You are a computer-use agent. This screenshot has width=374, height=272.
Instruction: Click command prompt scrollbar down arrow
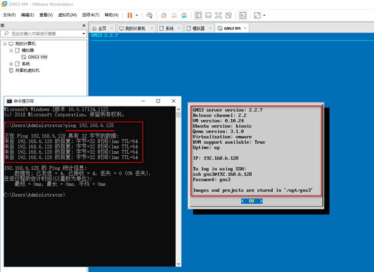click(178, 264)
